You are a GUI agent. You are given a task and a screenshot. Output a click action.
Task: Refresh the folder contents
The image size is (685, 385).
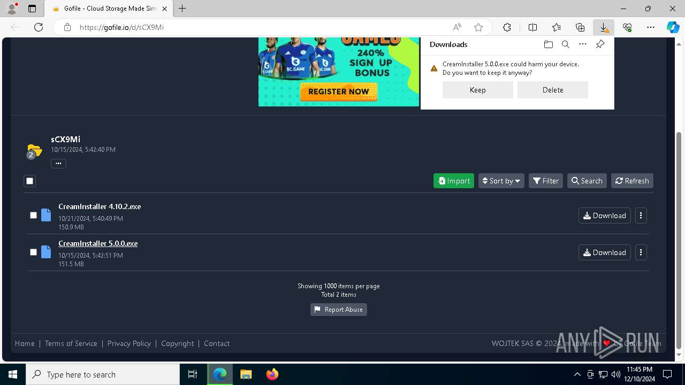click(632, 181)
